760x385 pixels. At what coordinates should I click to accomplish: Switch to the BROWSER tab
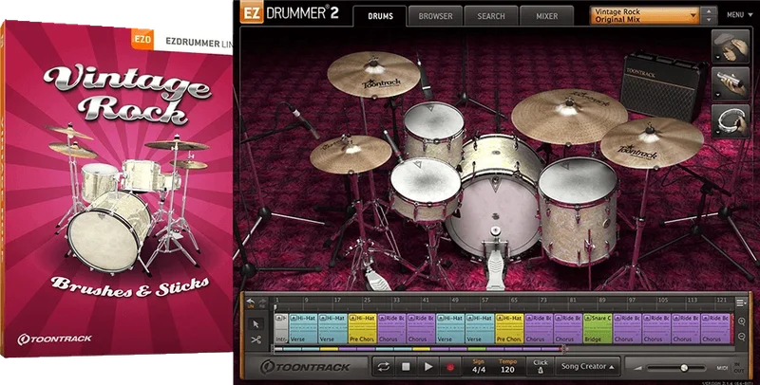pos(435,16)
